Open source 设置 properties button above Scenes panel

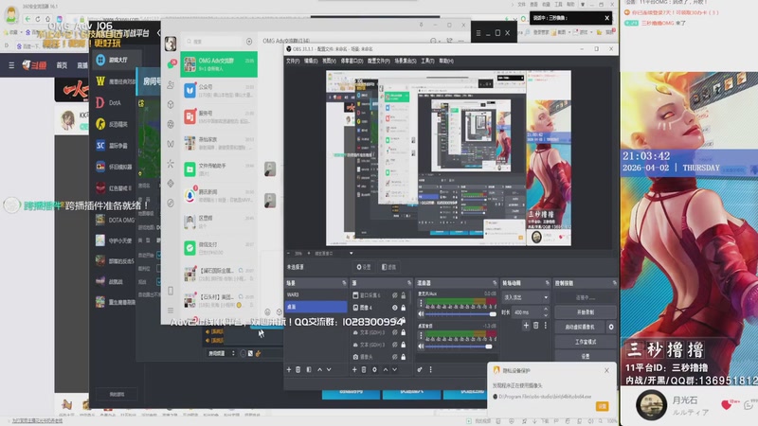364,267
